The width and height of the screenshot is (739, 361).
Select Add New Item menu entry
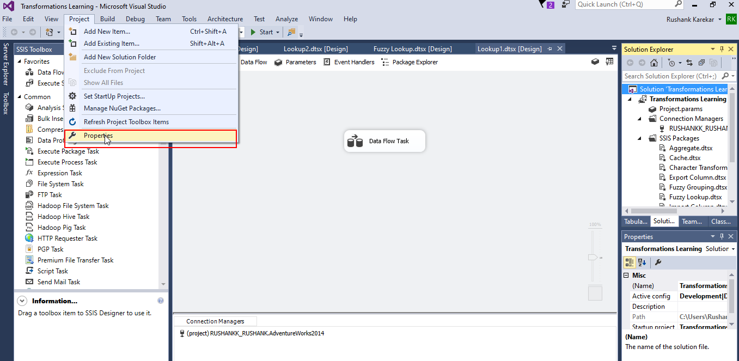[151, 32]
